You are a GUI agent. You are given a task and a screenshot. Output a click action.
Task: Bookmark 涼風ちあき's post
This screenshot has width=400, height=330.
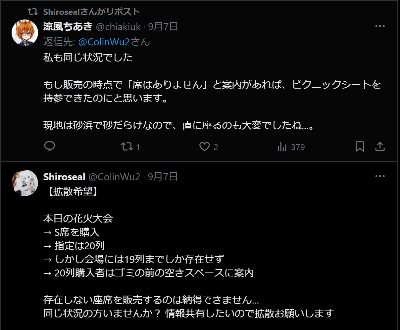(x=360, y=146)
